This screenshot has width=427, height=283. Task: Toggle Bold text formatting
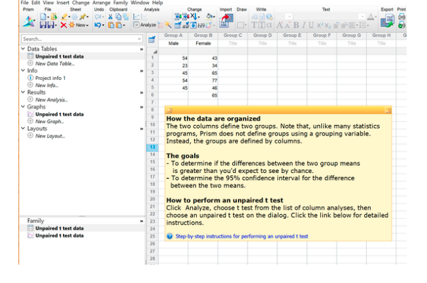[x=296, y=25]
